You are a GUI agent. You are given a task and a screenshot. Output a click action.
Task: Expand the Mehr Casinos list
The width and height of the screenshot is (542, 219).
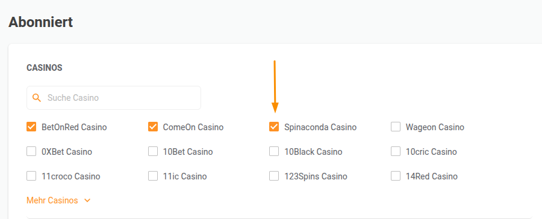tap(58, 200)
